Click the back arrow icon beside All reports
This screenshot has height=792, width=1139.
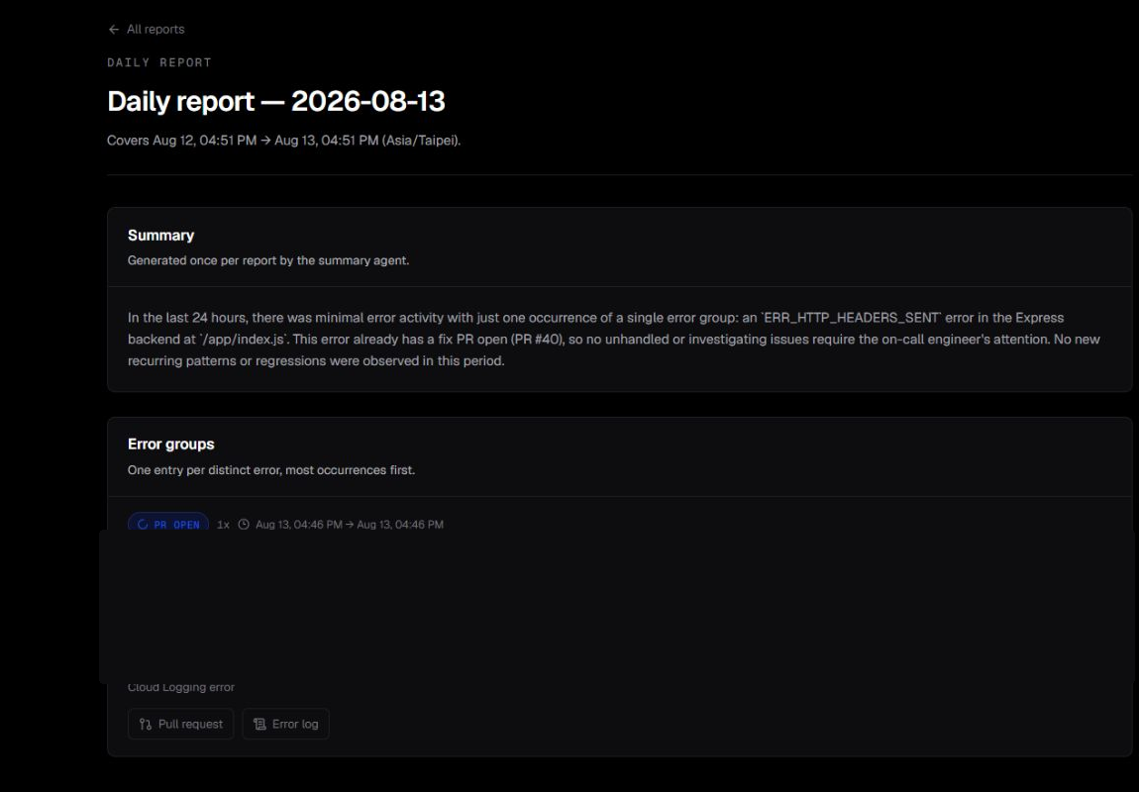coord(113,29)
